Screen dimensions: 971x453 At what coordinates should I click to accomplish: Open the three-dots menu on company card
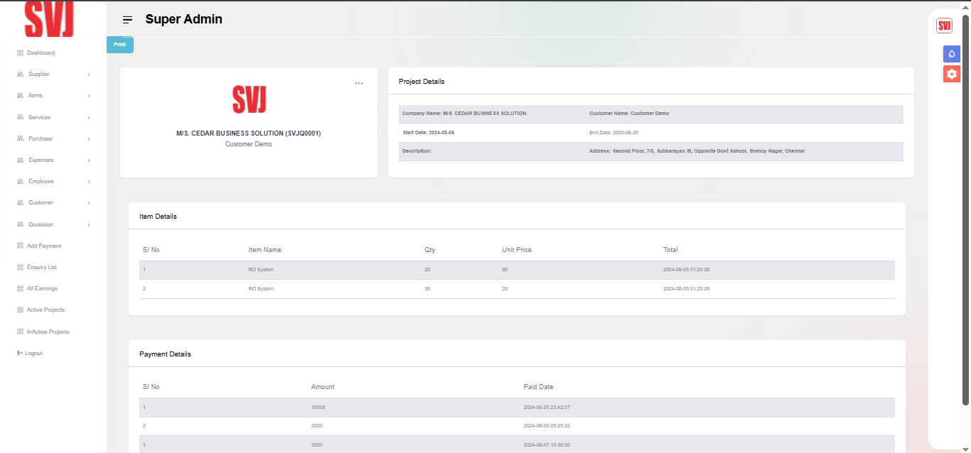[x=359, y=83]
